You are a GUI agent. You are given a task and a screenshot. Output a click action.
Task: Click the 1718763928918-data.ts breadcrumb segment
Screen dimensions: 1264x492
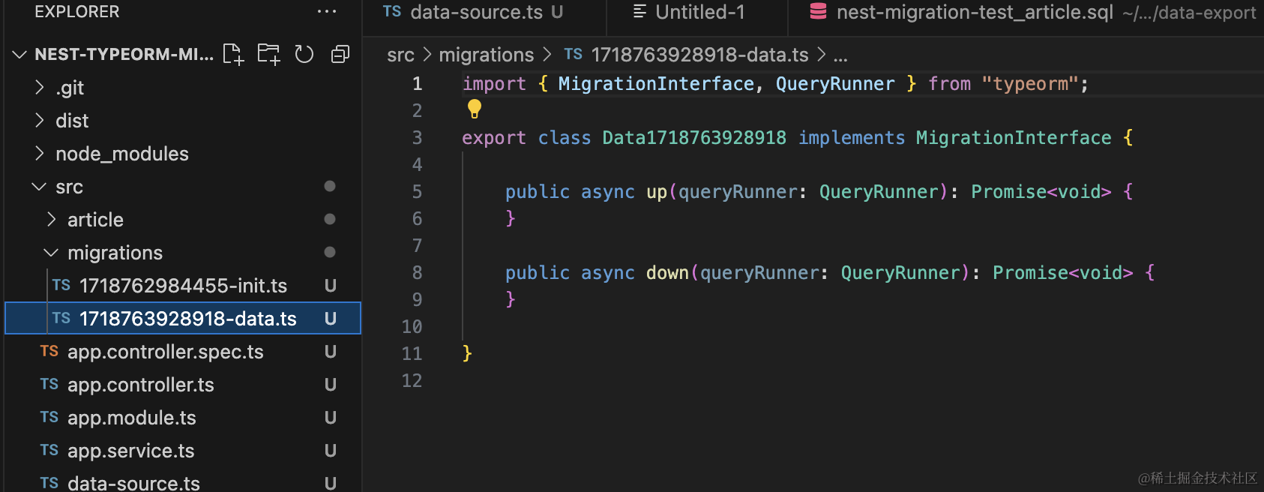(699, 55)
